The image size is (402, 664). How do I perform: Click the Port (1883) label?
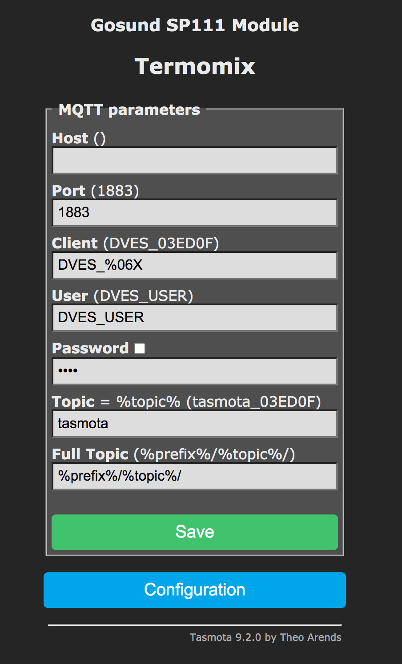96,191
